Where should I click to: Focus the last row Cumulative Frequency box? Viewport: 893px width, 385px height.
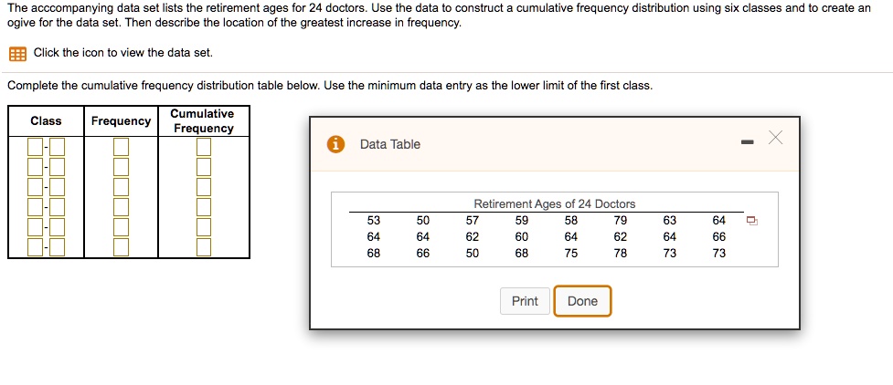pos(203,246)
